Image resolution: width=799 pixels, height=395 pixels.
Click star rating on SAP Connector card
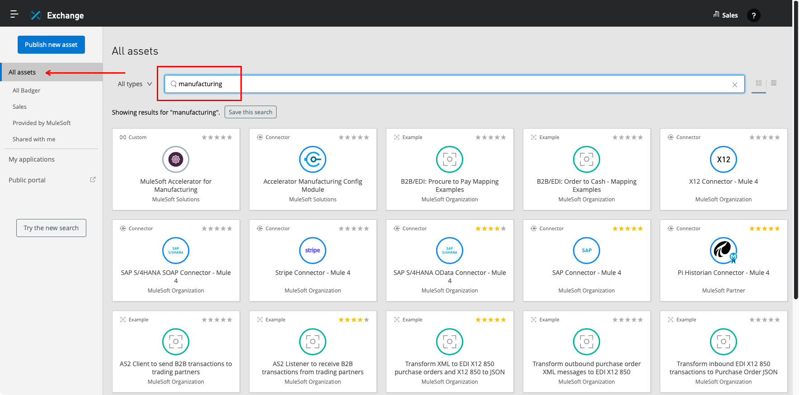pos(628,228)
